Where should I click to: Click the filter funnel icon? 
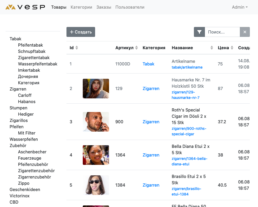(x=199, y=32)
